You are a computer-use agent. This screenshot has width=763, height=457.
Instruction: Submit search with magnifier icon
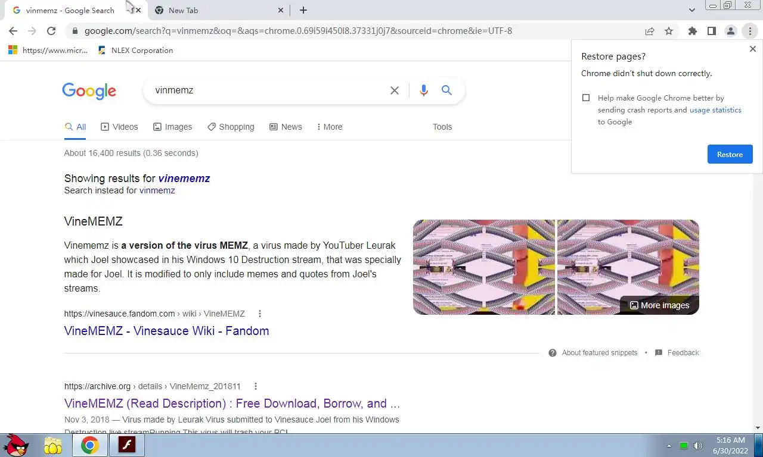point(446,90)
